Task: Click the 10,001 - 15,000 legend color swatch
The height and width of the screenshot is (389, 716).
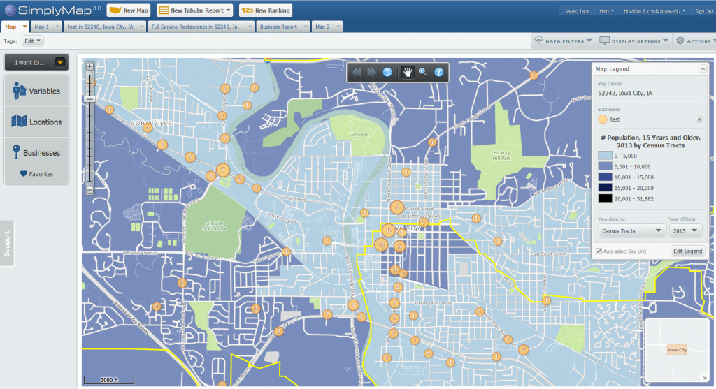Action: tap(605, 177)
